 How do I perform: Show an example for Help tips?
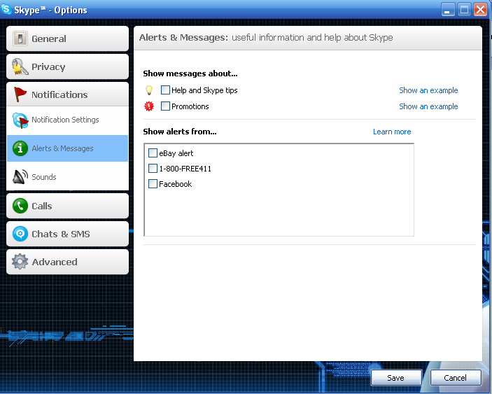[428, 90]
